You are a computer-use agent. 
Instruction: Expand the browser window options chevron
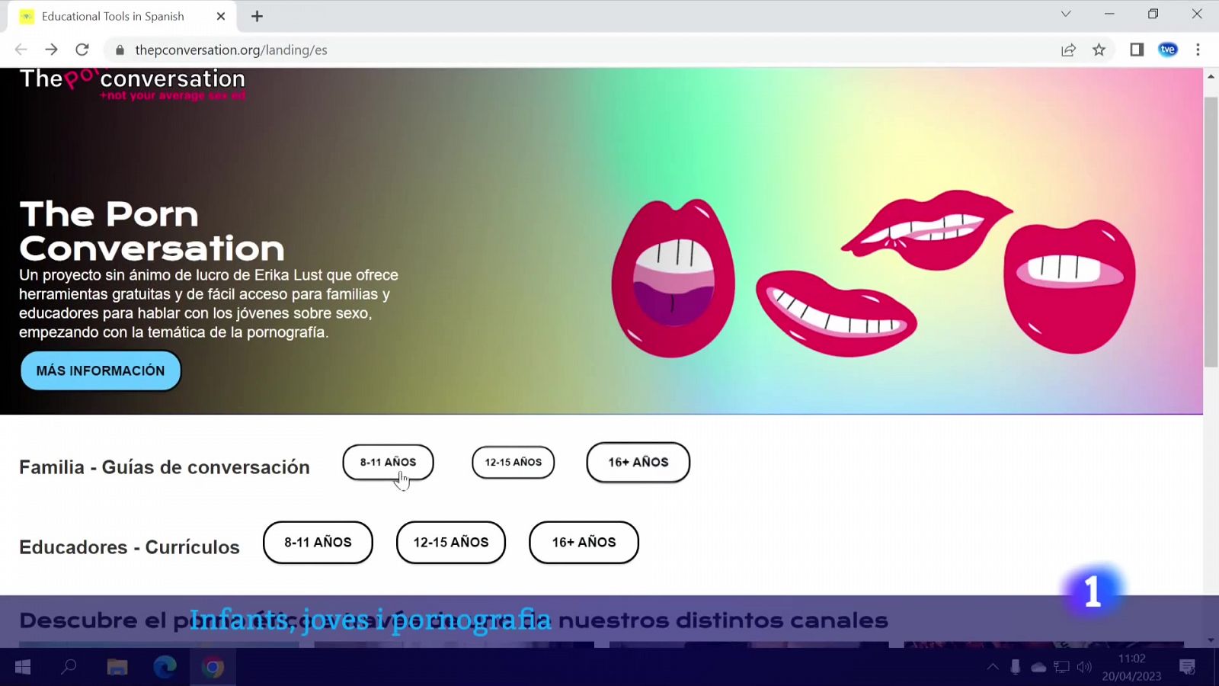1065,14
